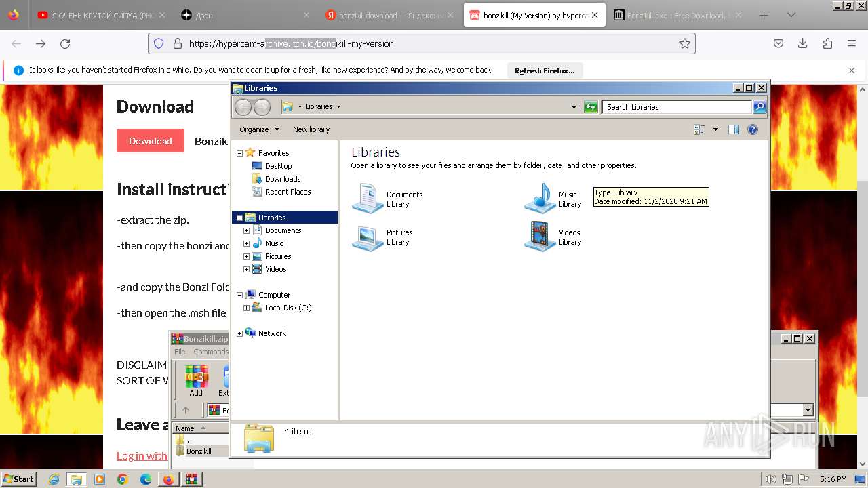The image size is (868, 488).
Task: Dismiss the Firefox refresh notification bar
Action: point(852,70)
